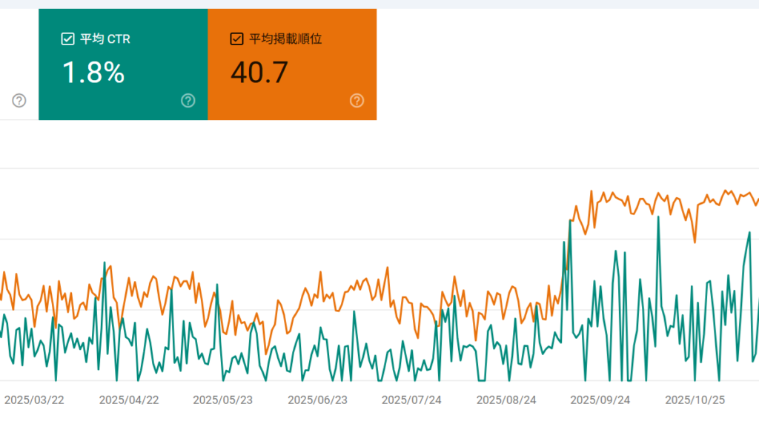The image size is (759, 427).
Task: Click the 2025/10/25 axis label
Action: coord(695,399)
